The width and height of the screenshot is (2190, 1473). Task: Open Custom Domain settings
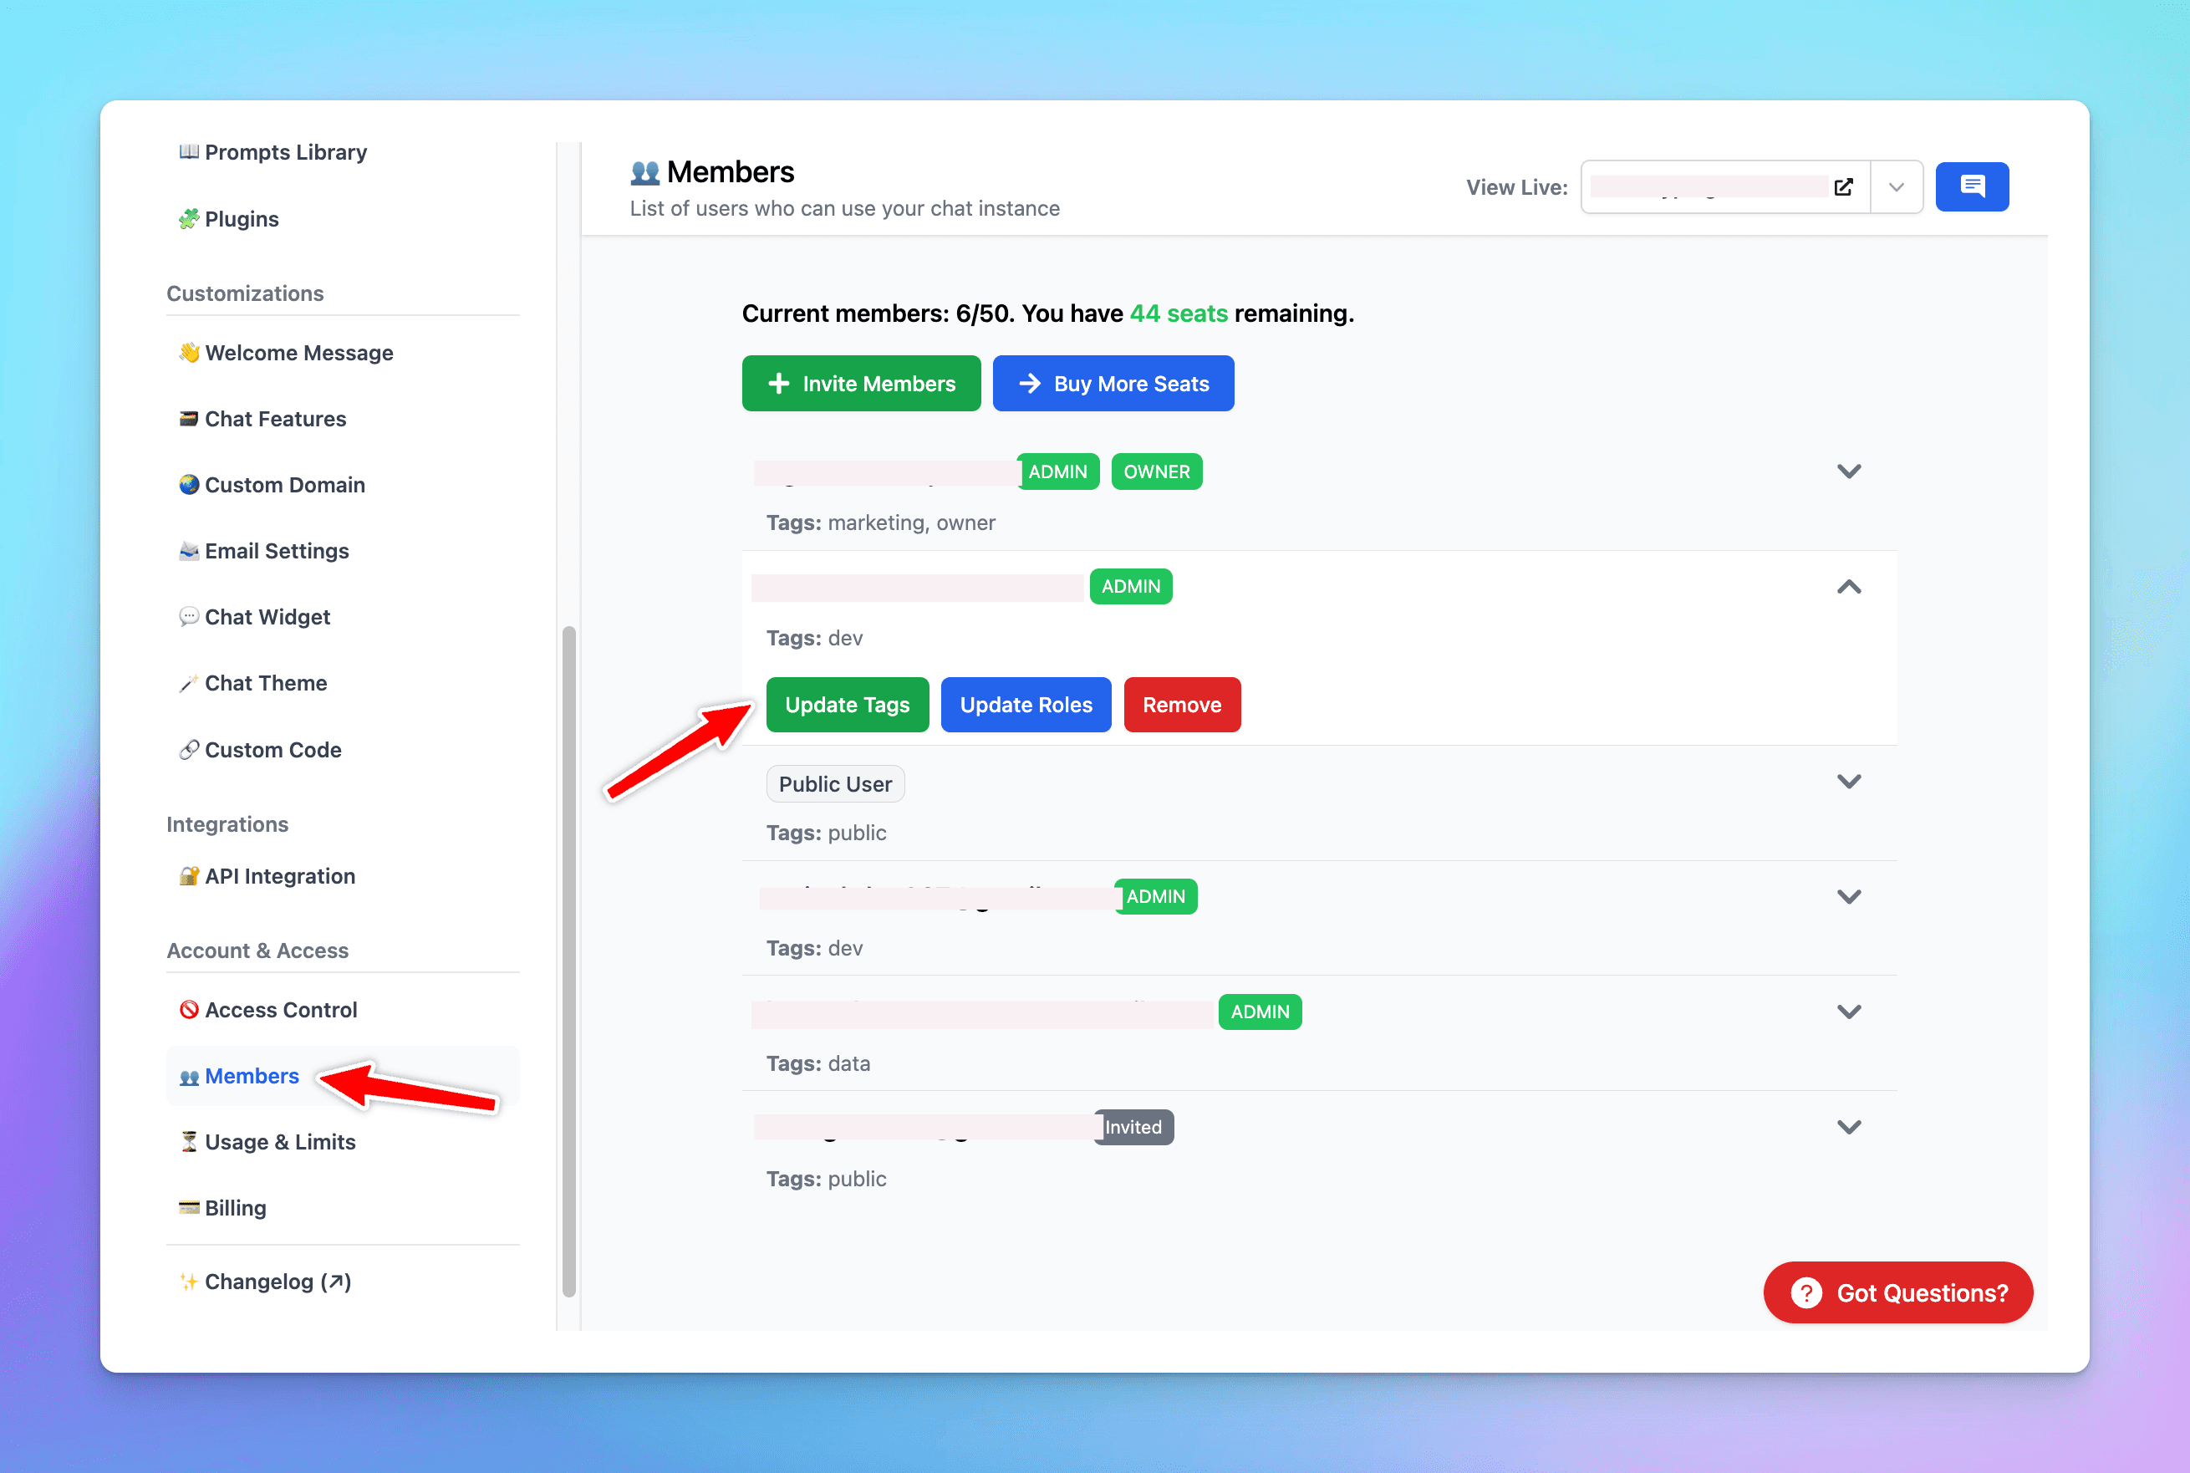284,485
